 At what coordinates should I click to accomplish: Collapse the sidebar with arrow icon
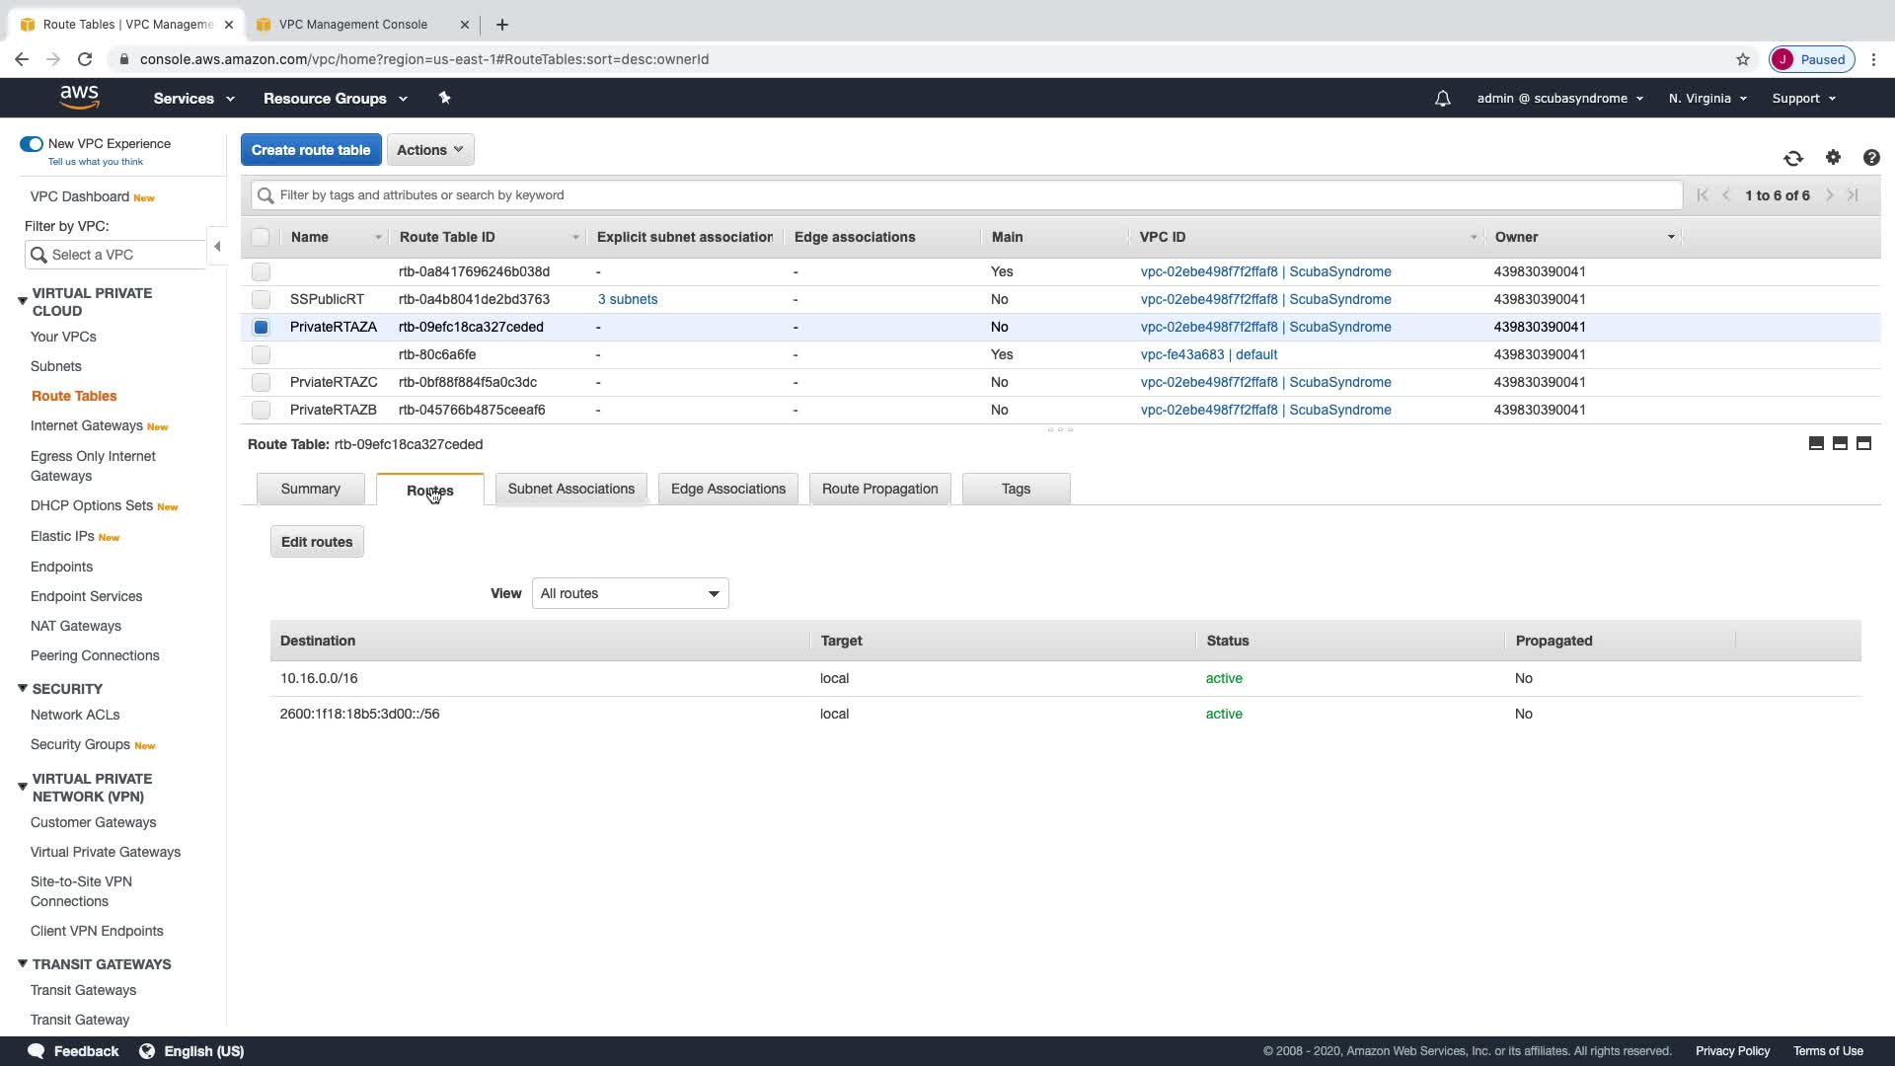pyautogui.click(x=217, y=247)
